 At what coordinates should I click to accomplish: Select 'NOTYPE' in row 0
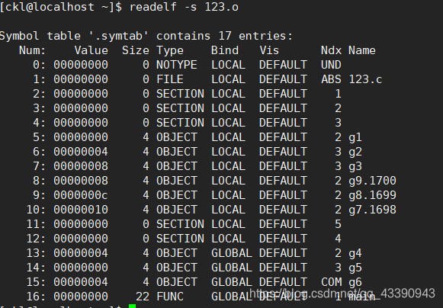[177, 65]
